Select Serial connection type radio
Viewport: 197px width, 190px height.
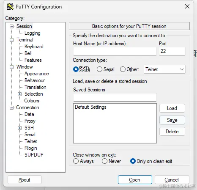click(x=99, y=69)
